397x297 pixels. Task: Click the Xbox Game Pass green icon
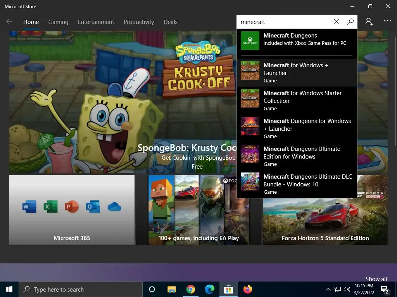pyautogui.click(x=250, y=40)
